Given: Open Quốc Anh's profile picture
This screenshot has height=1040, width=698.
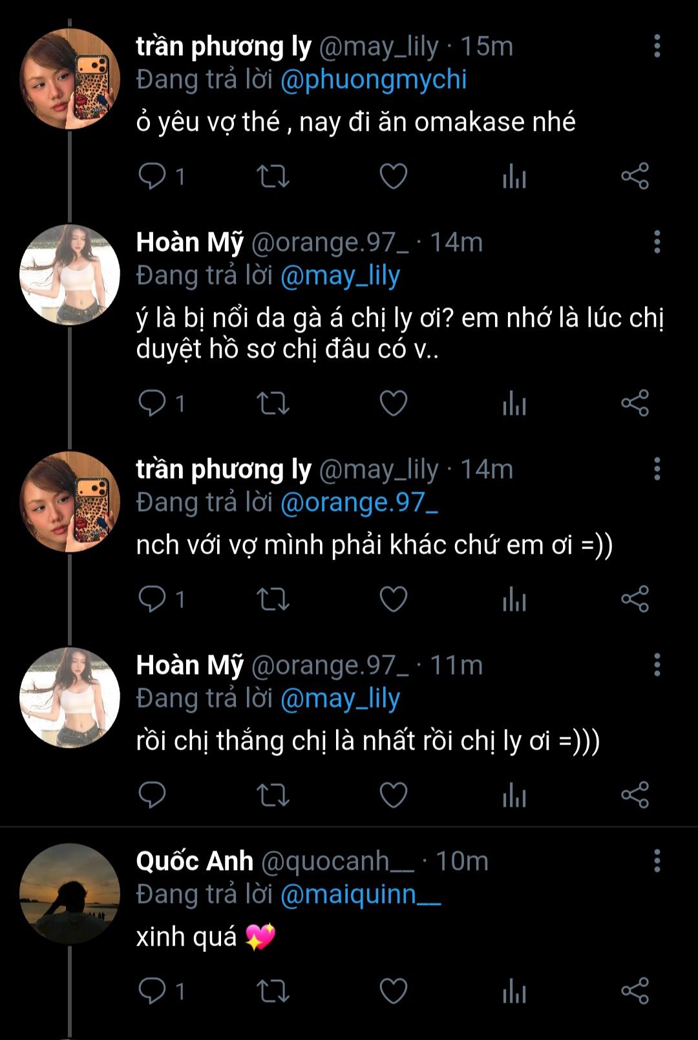Looking at the screenshot, I should (x=70, y=893).
